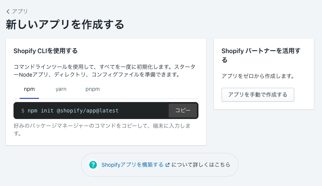Click the $ prompt symbol in the code block

pos(23,111)
